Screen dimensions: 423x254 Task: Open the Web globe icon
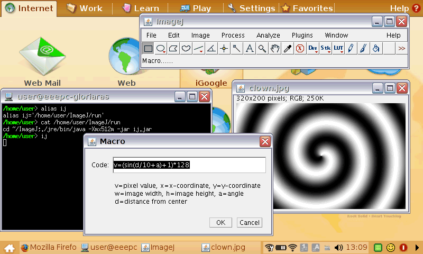click(x=125, y=57)
